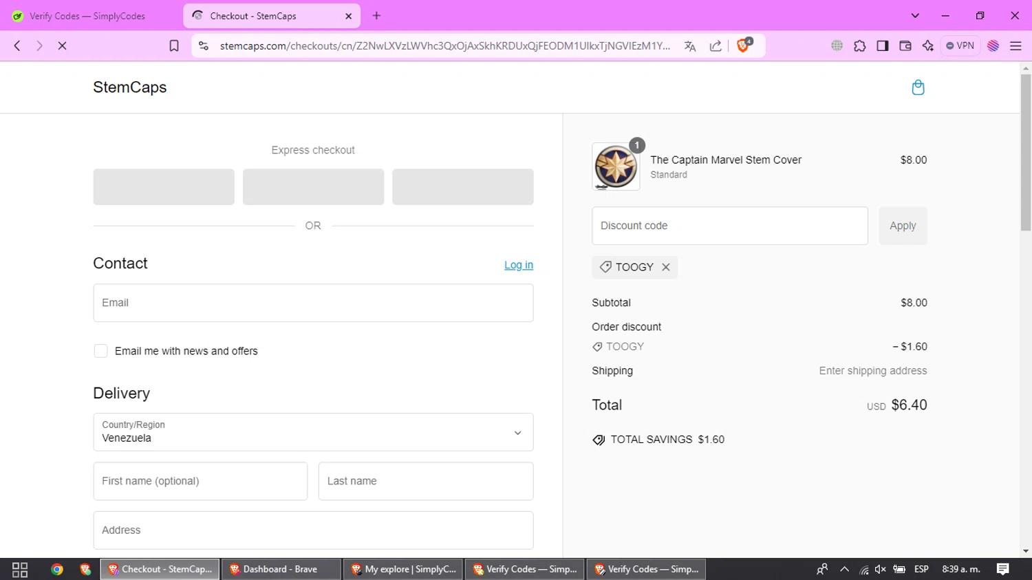Click the muted volume tray icon
This screenshot has height=580, width=1032.
[881, 569]
